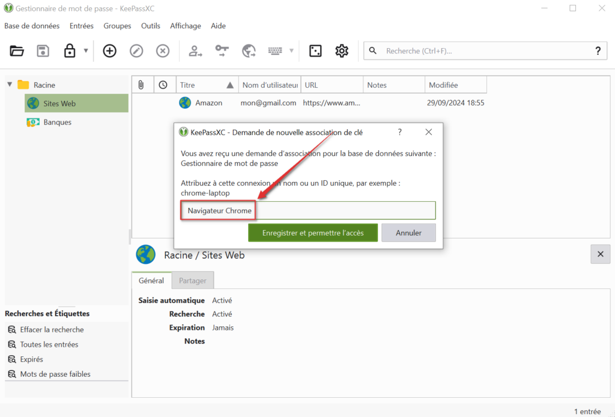This screenshot has height=417, width=615.
Task: Open the auto-type keyboard dropdown arrow
Action: [292, 51]
